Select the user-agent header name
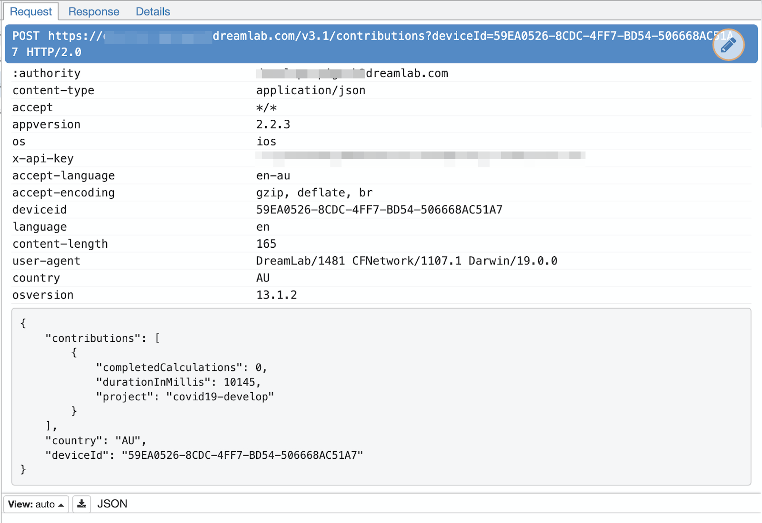762x523 pixels. (x=46, y=261)
